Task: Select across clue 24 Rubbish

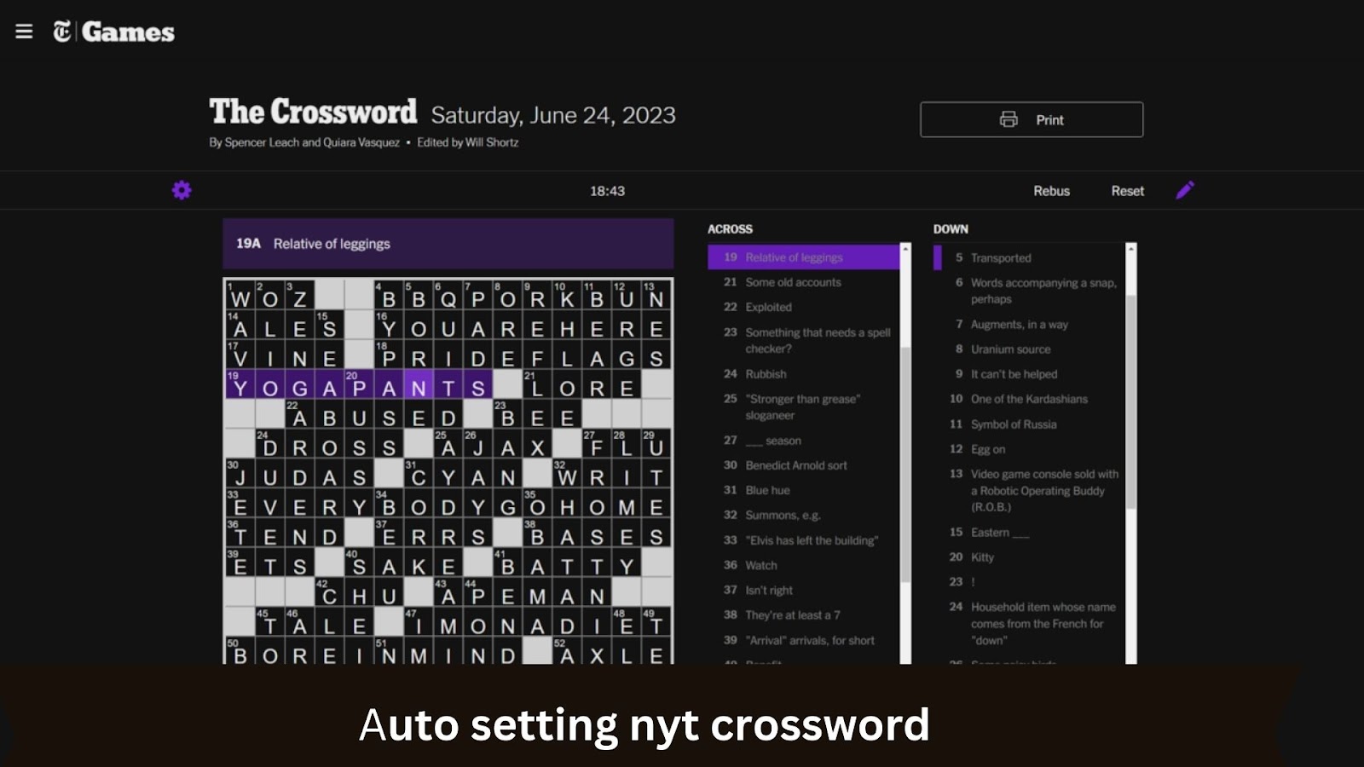Action: click(x=803, y=373)
